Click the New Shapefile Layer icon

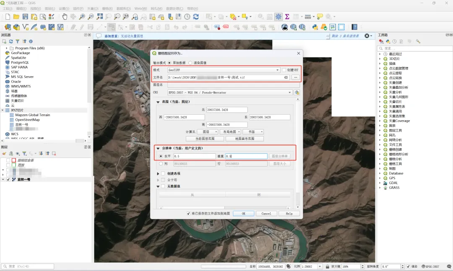(x=25, y=27)
